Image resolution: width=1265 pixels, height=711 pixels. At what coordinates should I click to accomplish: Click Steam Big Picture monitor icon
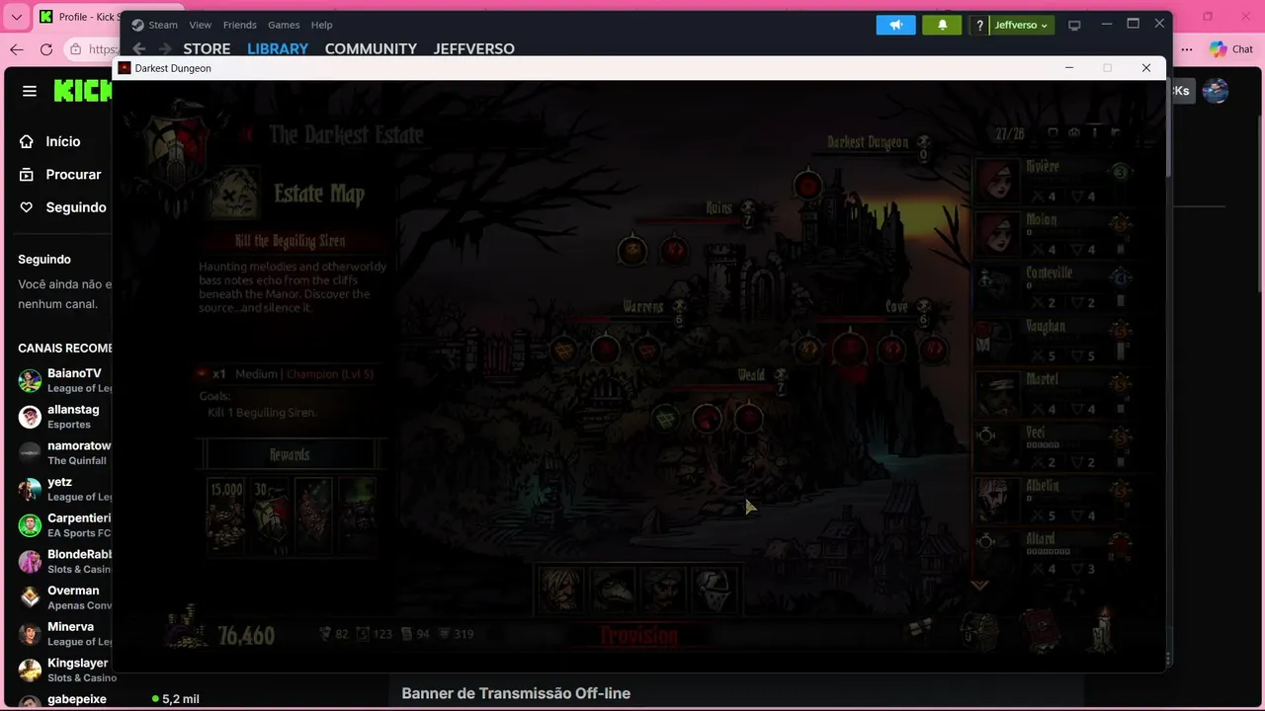(x=1074, y=25)
